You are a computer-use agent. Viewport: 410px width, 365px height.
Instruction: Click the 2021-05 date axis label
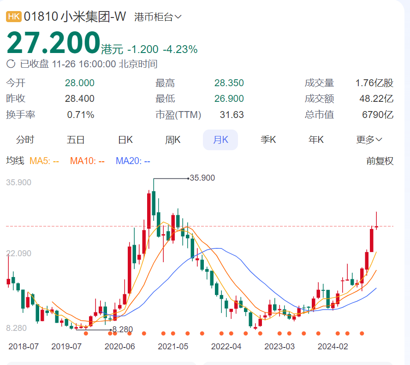(173, 347)
